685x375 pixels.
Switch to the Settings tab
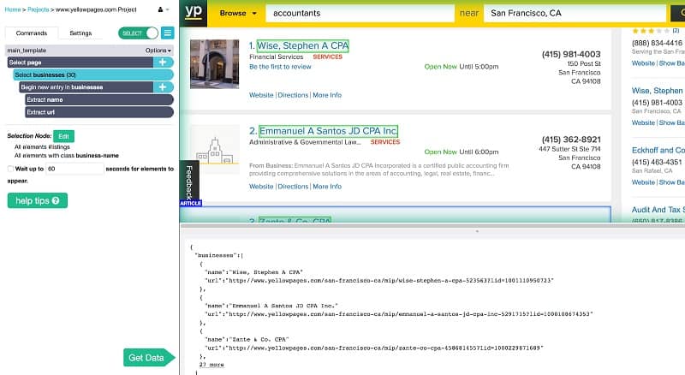click(80, 33)
